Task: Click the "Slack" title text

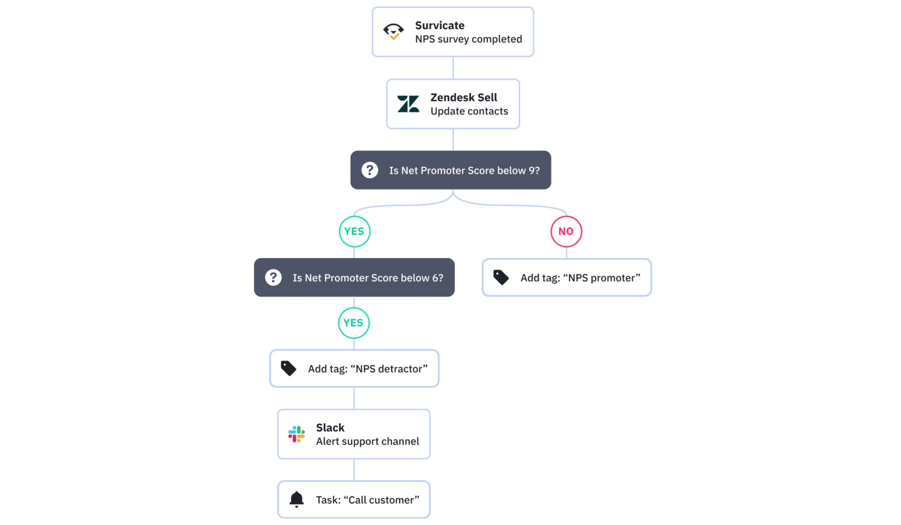Action: point(330,427)
